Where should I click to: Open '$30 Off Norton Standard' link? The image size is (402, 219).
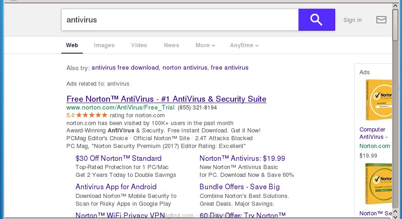pos(118,159)
